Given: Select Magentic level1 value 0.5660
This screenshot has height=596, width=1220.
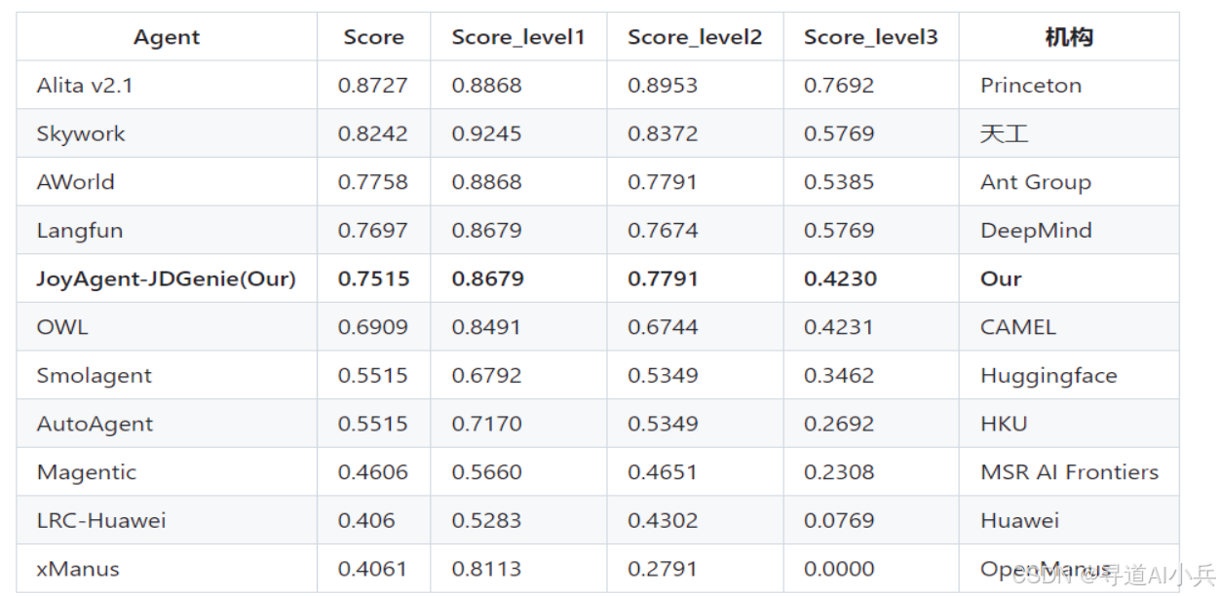Looking at the screenshot, I should click(x=487, y=472).
